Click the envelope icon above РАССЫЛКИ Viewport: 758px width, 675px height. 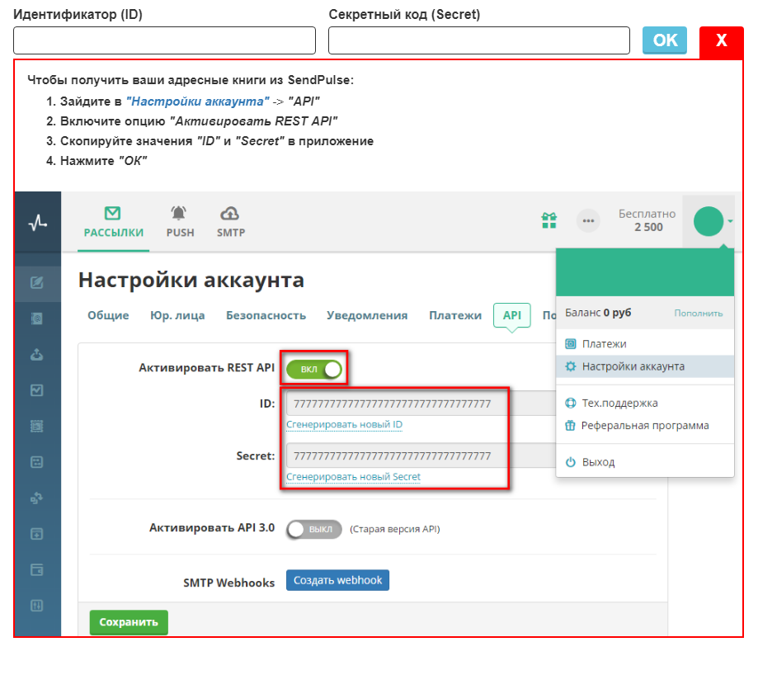(x=113, y=213)
